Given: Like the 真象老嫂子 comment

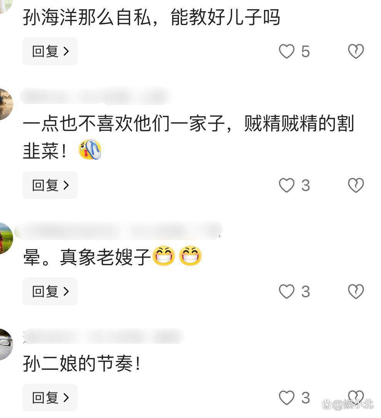Looking at the screenshot, I should point(287,291).
